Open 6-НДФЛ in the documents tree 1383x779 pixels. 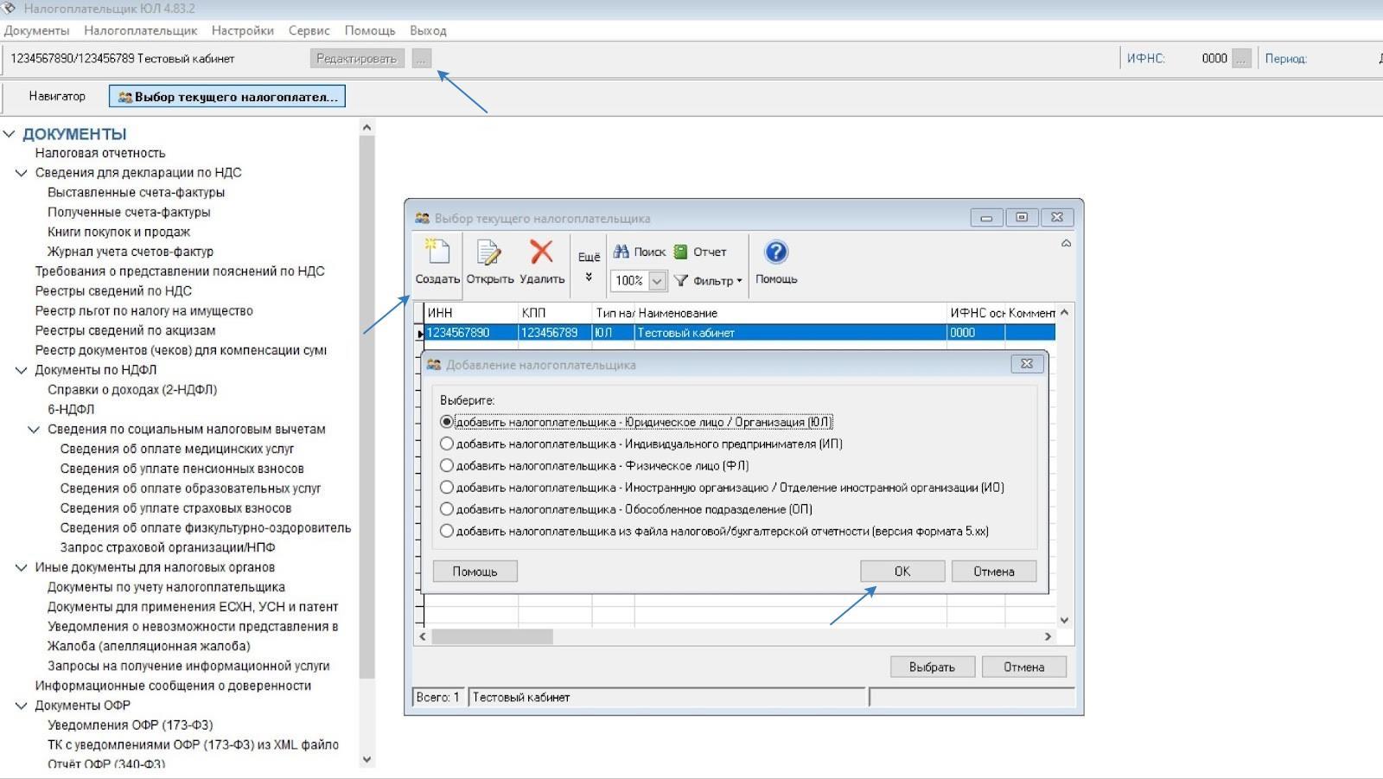click(71, 409)
